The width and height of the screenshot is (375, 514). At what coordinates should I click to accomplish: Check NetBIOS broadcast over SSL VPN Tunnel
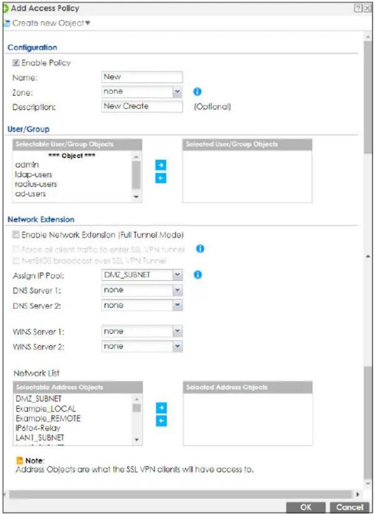tap(16, 261)
